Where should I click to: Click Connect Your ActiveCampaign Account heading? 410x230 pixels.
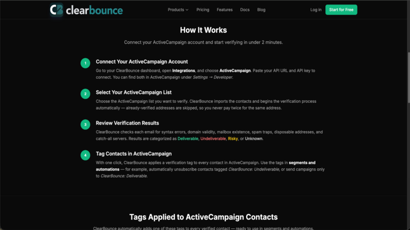point(141,62)
